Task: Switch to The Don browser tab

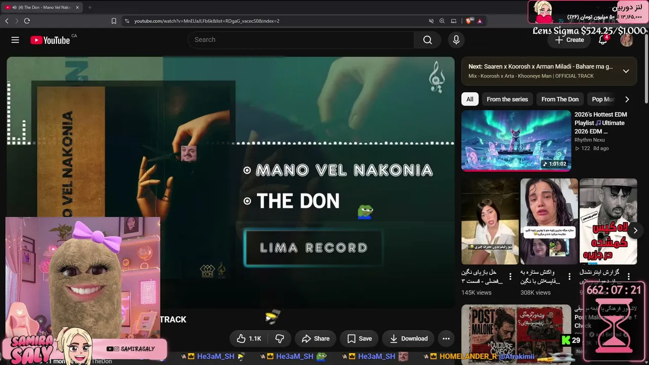Action: click(43, 7)
